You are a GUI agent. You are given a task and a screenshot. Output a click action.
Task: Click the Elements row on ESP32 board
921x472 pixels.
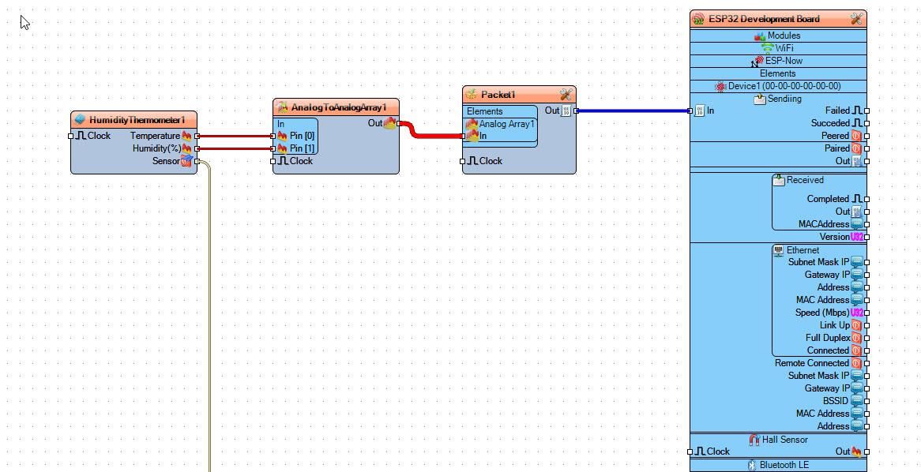click(x=778, y=73)
